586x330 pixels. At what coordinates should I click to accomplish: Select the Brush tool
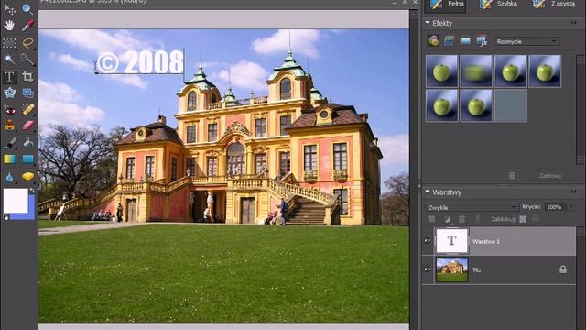[x=9, y=143]
